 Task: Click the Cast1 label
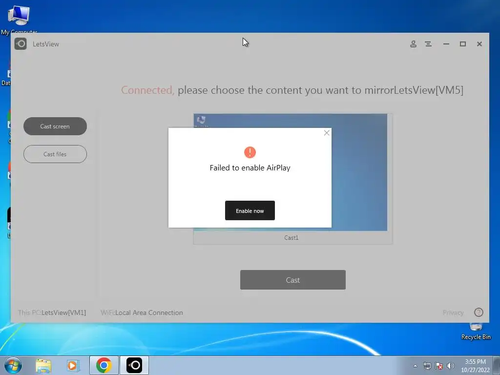291,238
